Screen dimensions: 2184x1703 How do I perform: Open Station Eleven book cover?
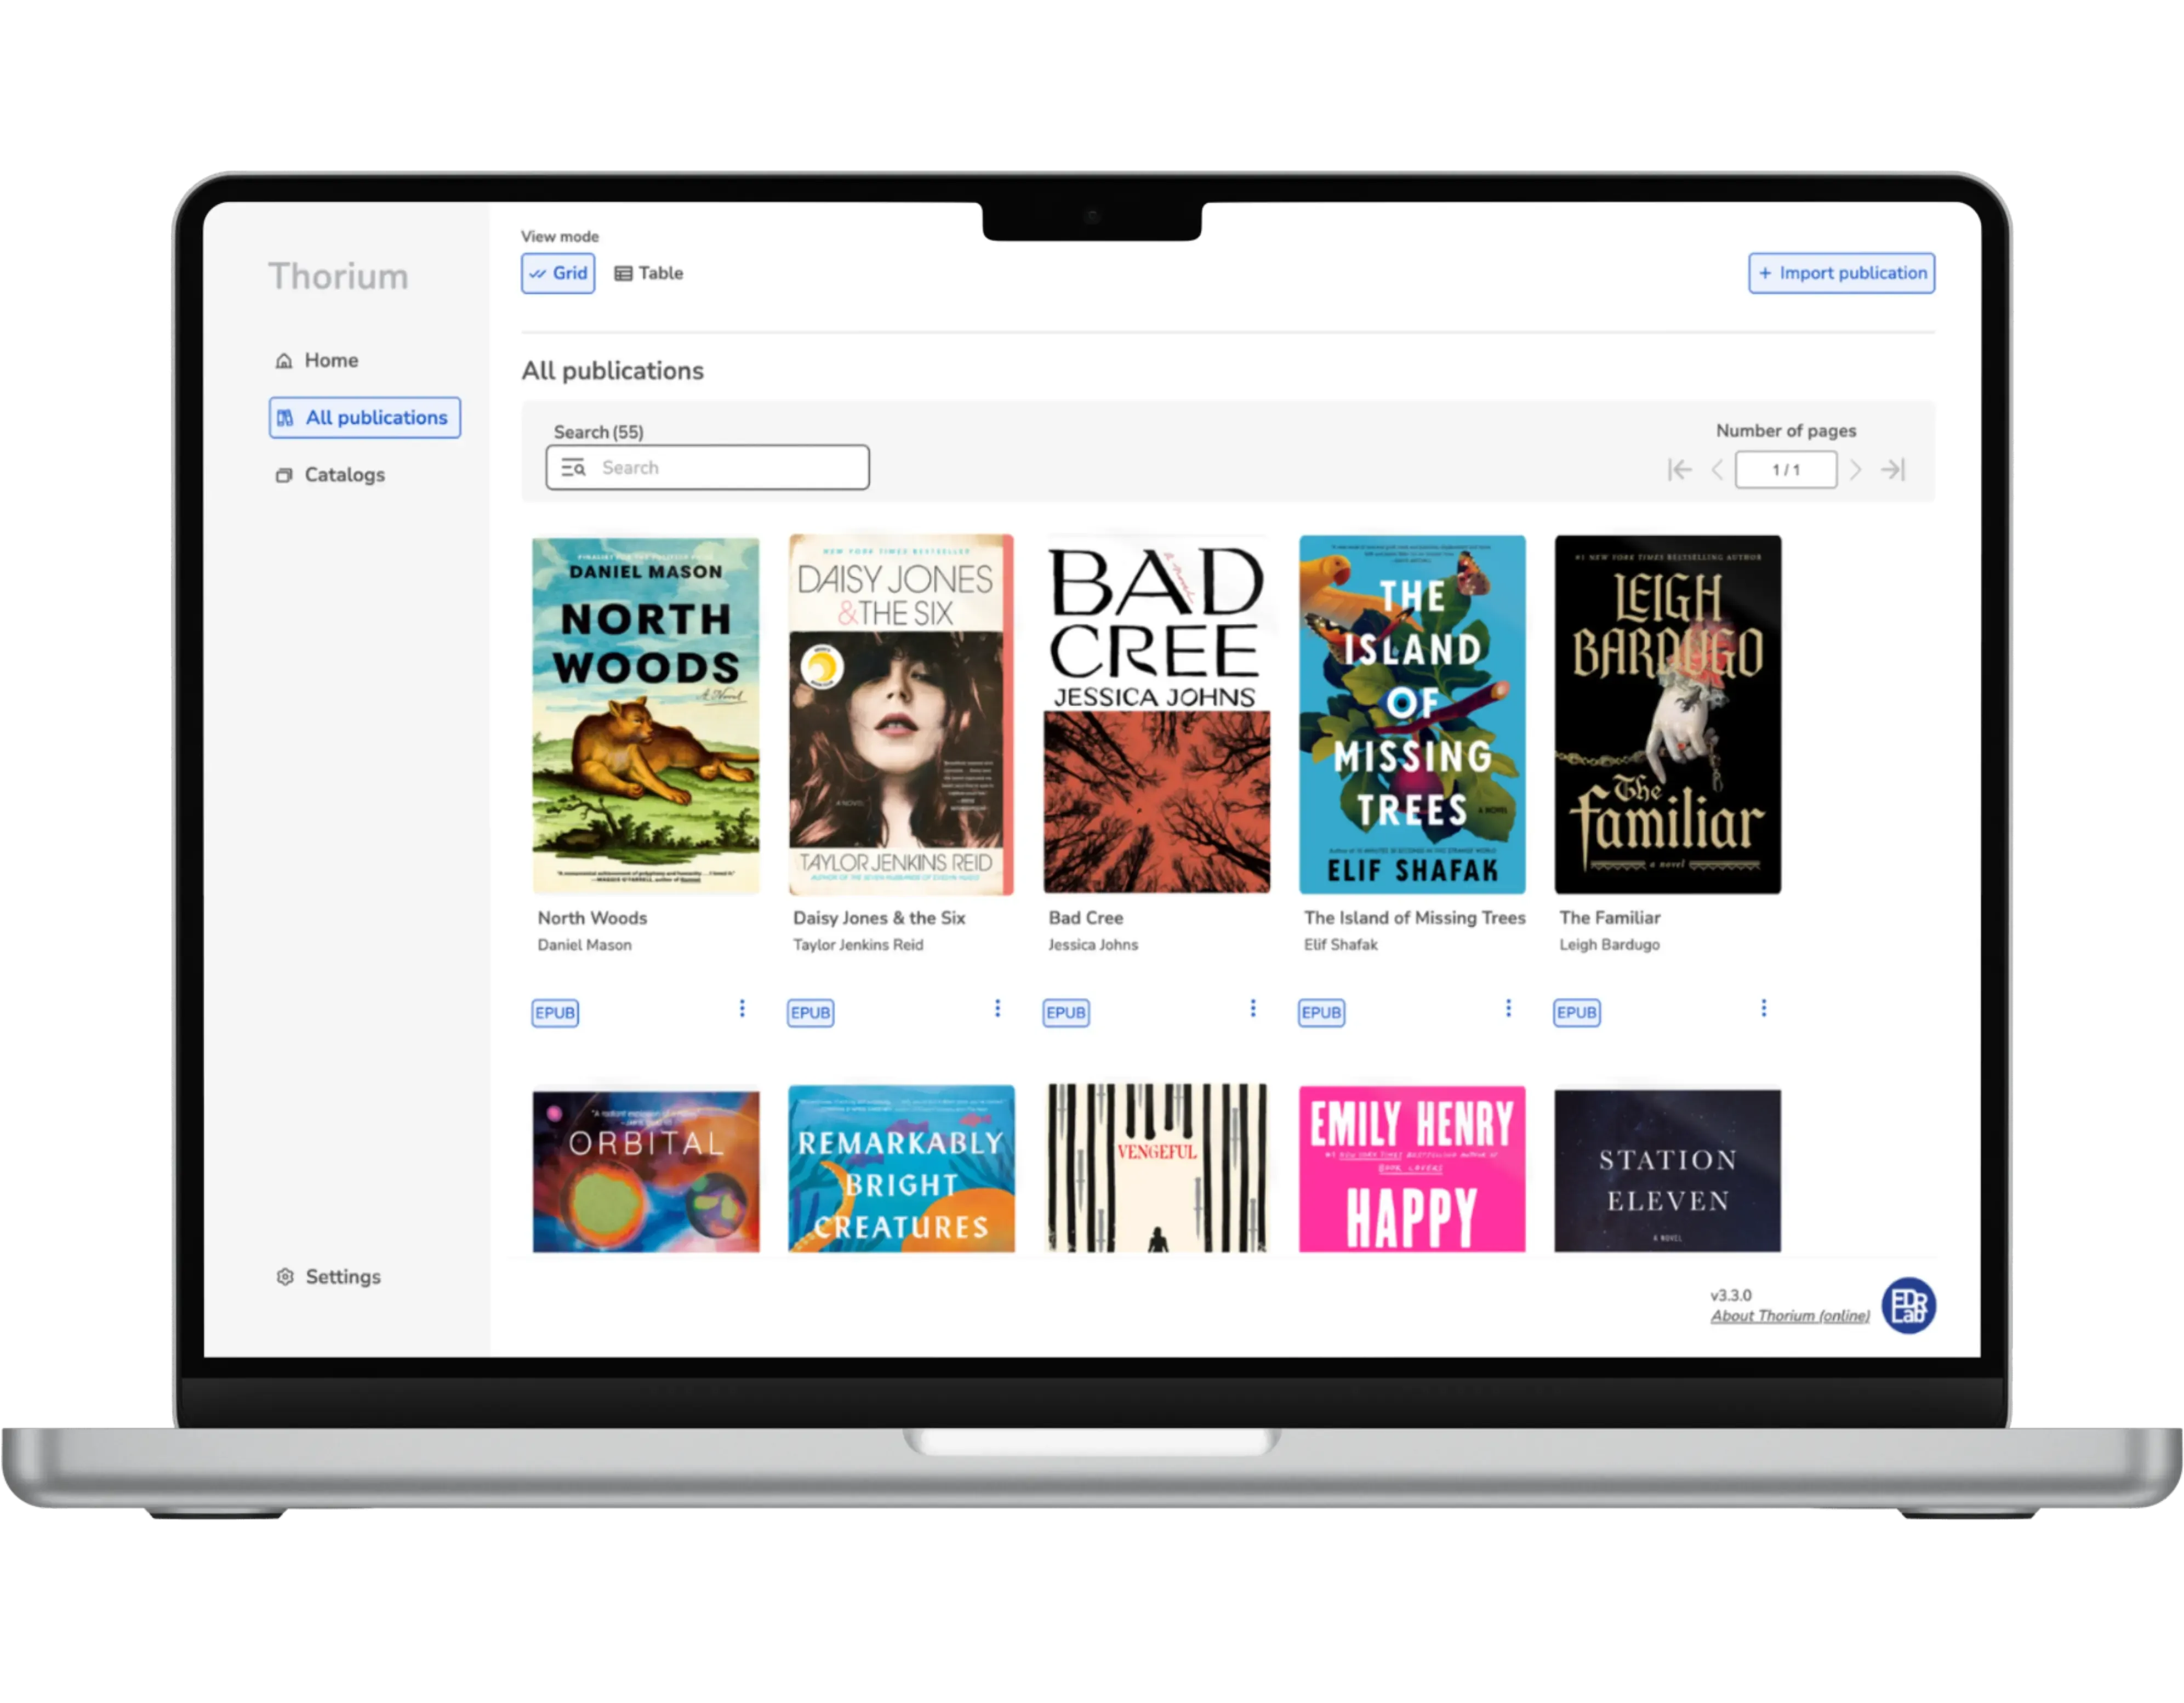pyautogui.click(x=1667, y=1170)
